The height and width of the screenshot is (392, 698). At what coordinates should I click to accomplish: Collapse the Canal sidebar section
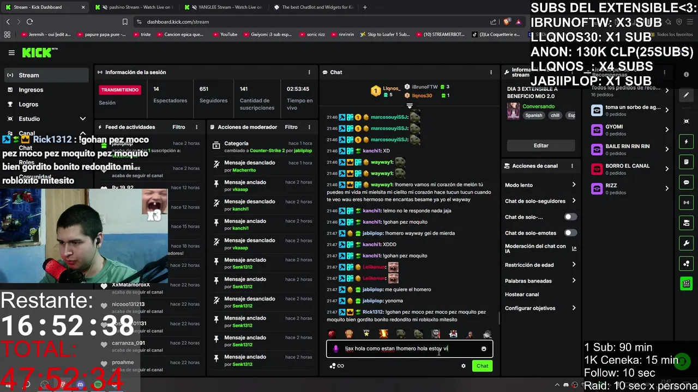click(82, 133)
